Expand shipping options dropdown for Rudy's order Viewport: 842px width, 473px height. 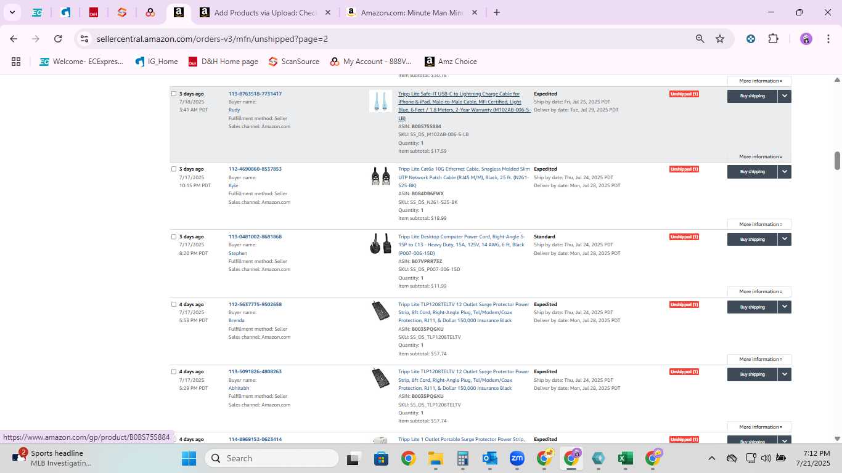pos(785,96)
